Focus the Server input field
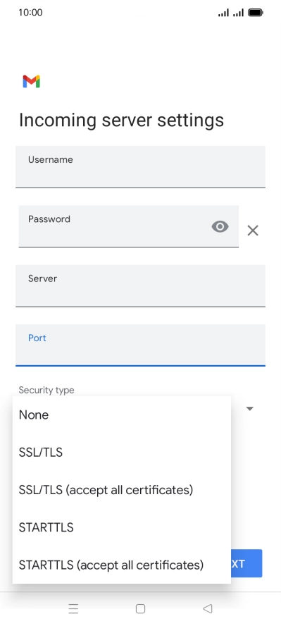Viewport: 281px width, 626px height. point(140,286)
